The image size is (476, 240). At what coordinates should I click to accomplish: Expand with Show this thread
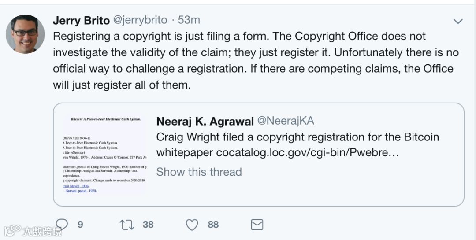click(199, 172)
